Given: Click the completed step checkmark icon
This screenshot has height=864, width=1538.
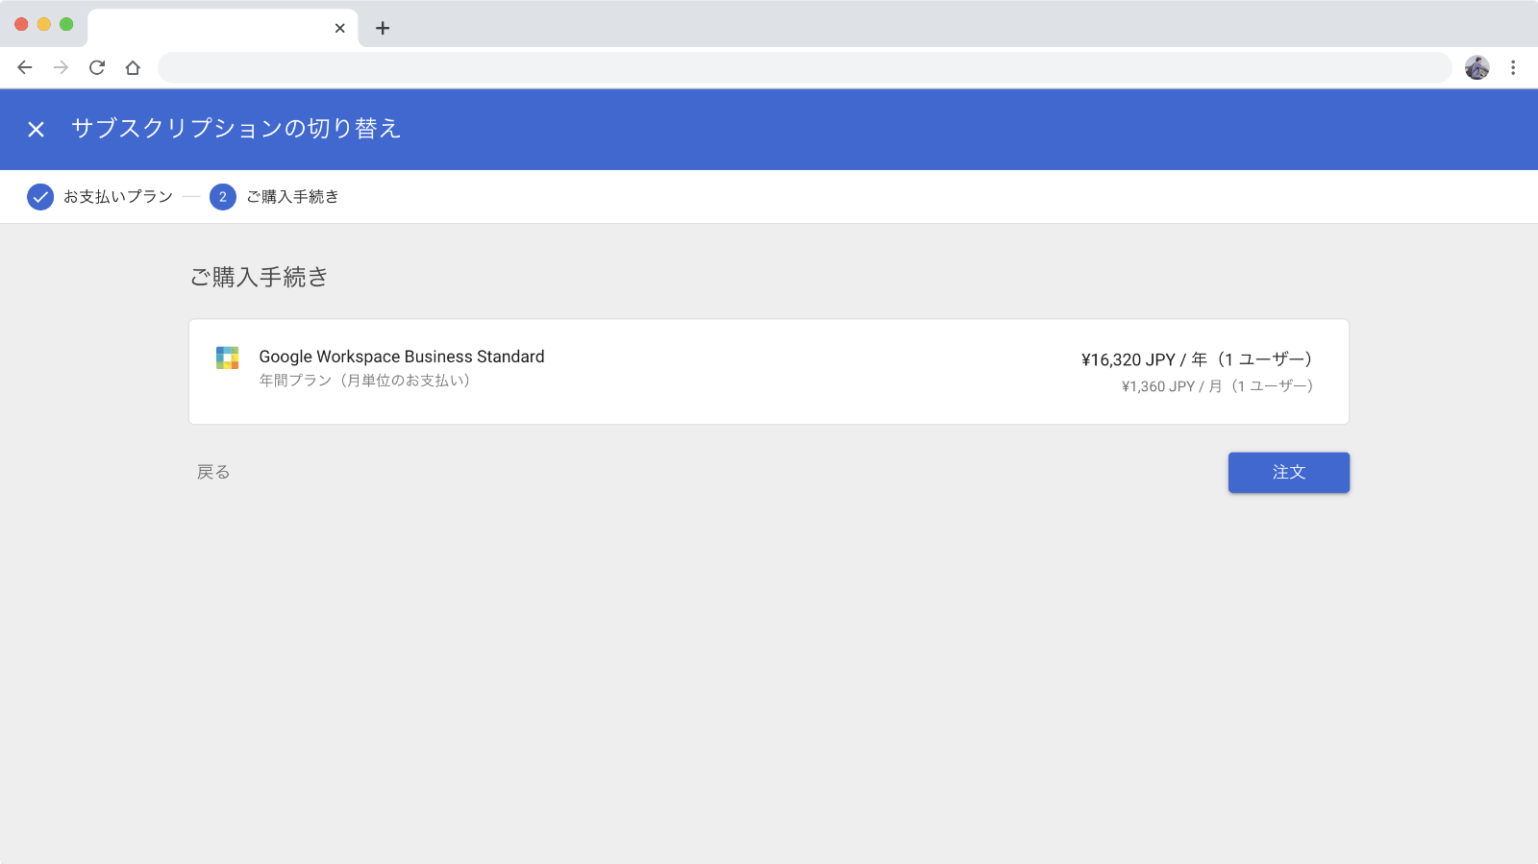Looking at the screenshot, I should [x=40, y=197].
